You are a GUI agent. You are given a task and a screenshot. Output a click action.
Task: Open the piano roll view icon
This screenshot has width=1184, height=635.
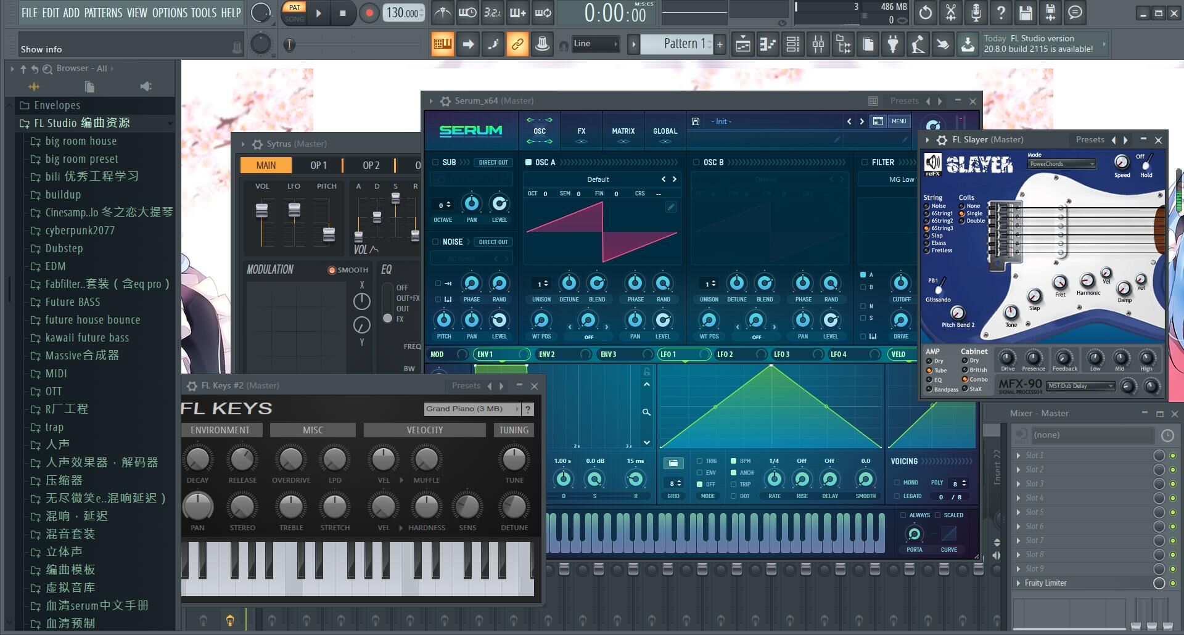(768, 44)
